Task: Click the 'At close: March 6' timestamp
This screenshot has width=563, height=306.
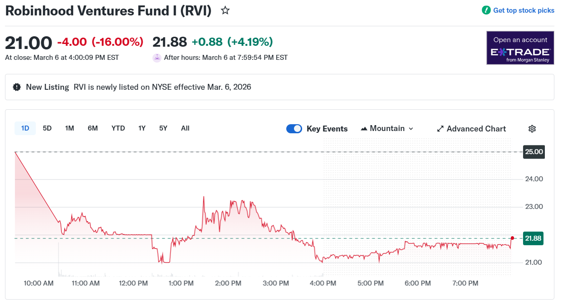Action: pyautogui.click(x=62, y=58)
